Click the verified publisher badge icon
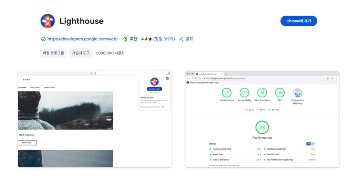Viewport: 347px width, 177px height. pyautogui.click(x=43, y=39)
